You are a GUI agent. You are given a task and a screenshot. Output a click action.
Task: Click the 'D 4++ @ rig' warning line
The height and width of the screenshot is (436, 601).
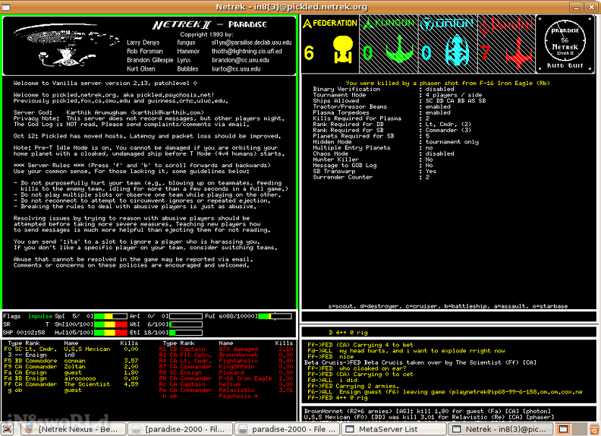[x=348, y=333]
